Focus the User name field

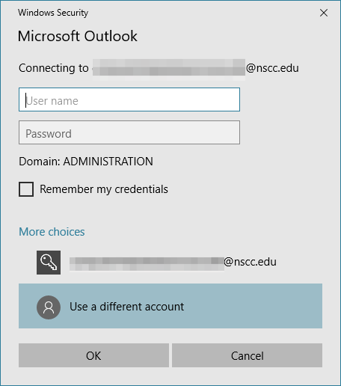pos(129,99)
